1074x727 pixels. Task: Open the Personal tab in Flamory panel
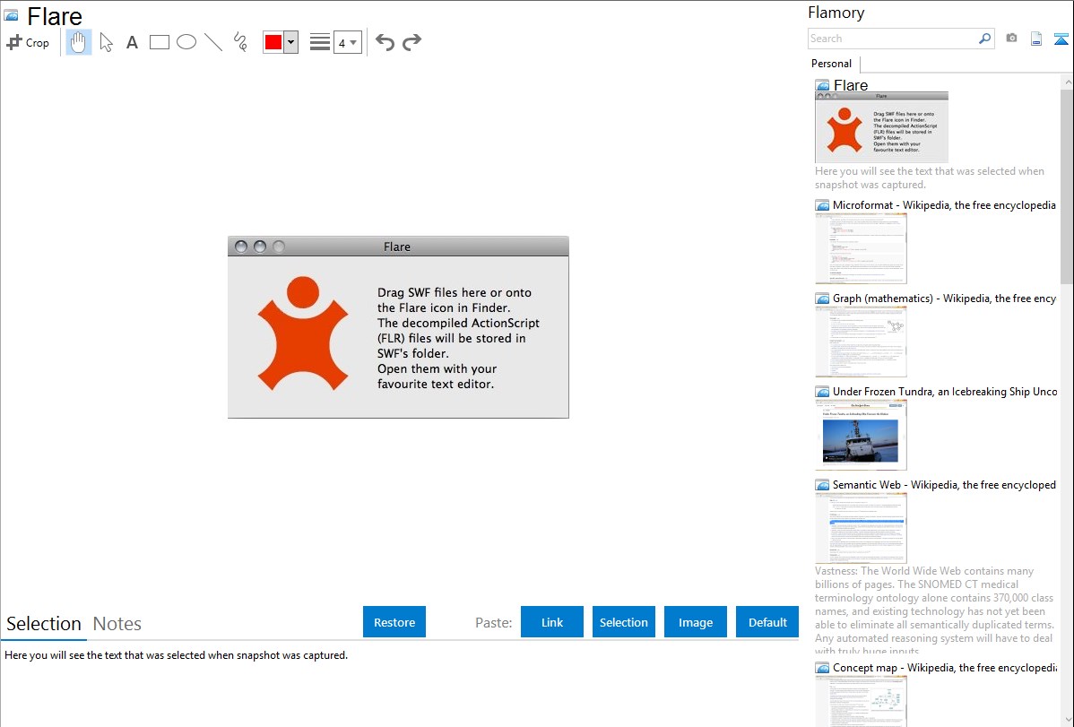click(x=831, y=64)
